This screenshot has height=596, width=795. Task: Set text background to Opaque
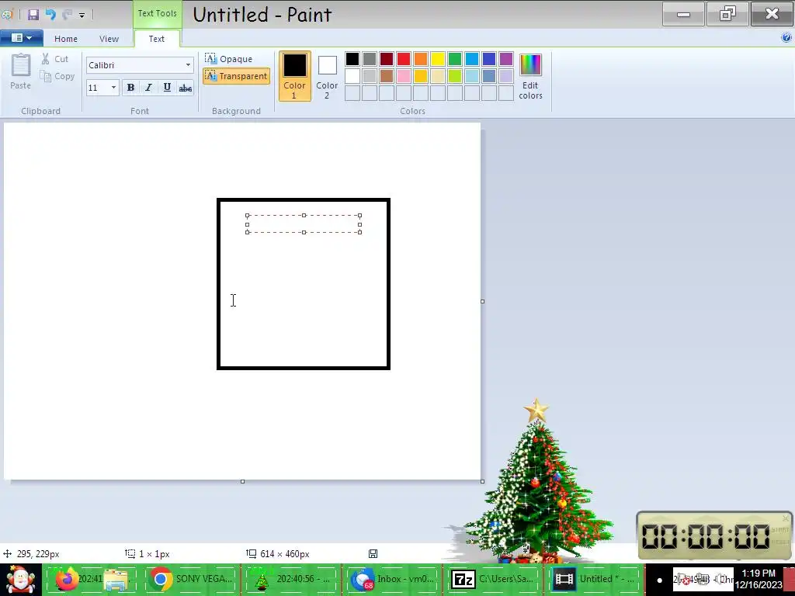(x=229, y=59)
